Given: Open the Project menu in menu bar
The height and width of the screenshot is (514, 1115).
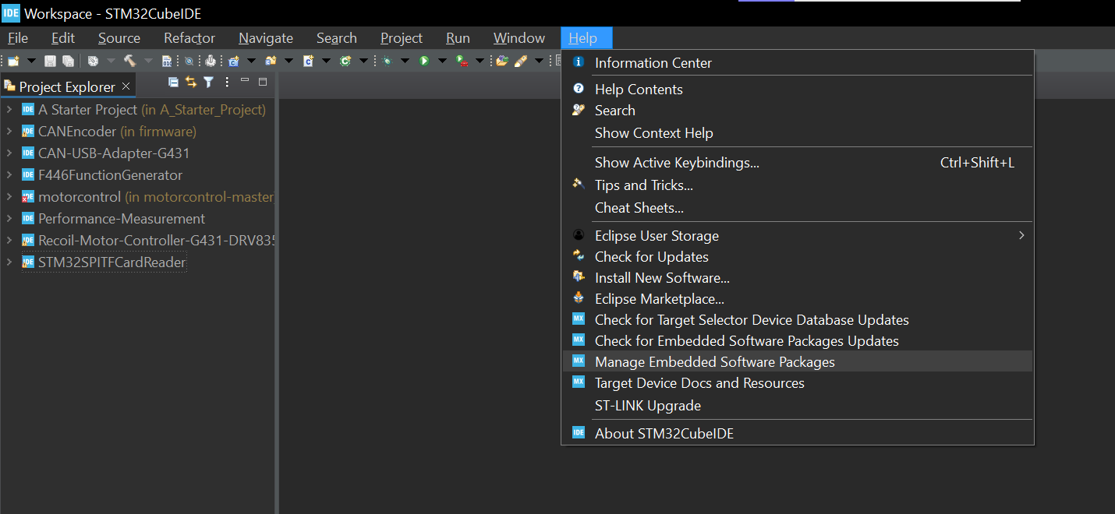Looking at the screenshot, I should pos(401,38).
